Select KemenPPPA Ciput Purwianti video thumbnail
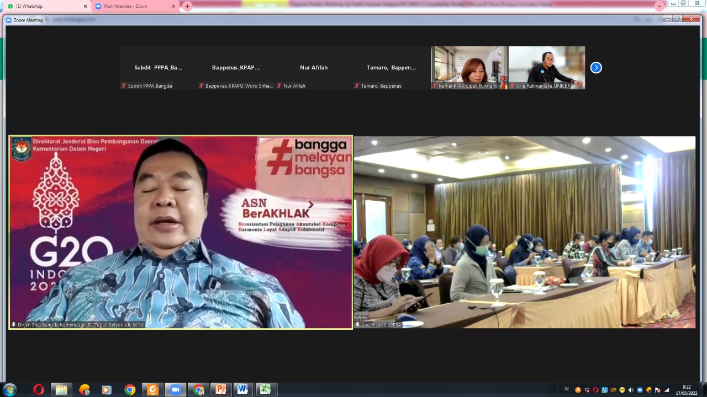Image resolution: width=707 pixels, height=397 pixels. 469,67
